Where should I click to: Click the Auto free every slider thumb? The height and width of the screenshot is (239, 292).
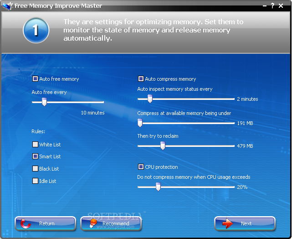click(x=44, y=102)
